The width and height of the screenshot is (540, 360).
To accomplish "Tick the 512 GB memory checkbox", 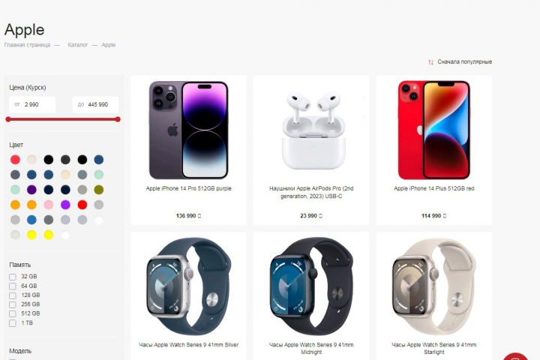I will [x=13, y=313].
